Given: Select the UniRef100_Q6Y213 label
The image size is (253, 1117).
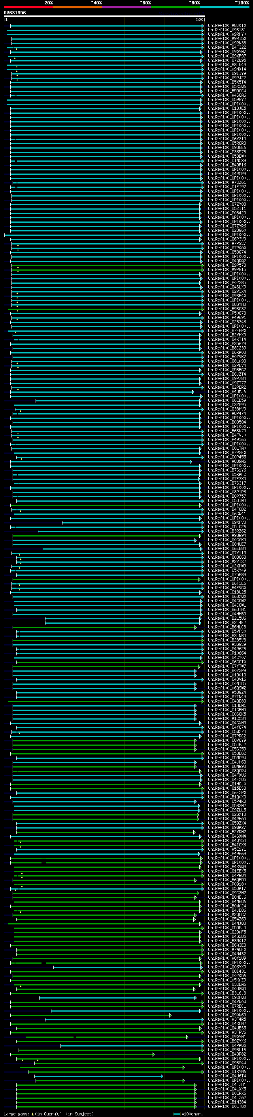Looking at the screenshot, I should 227,139.
